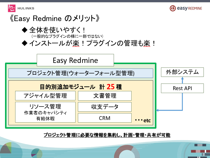Select the プロジェクト管理 waterfall box

coord(81,73)
